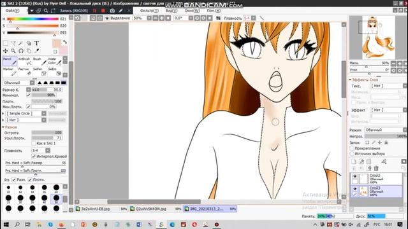Image resolution: width=408 pixels, height=229 pixels.
Task: Toggle Prs Плотн. pressure checkbox
Action: coord(30,179)
